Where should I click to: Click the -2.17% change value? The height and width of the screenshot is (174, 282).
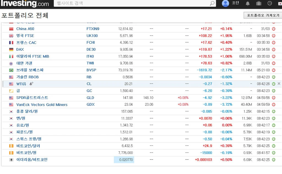[x=226, y=70]
